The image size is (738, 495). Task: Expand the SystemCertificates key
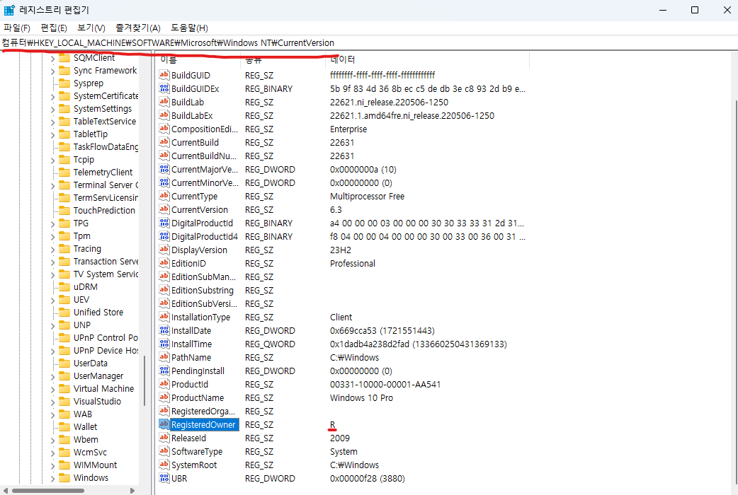point(52,97)
